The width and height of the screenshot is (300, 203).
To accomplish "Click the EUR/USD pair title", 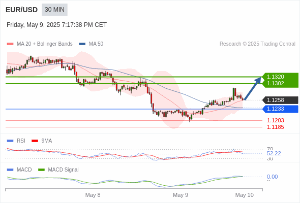I will pyautogui.click(x=22, y=10).
